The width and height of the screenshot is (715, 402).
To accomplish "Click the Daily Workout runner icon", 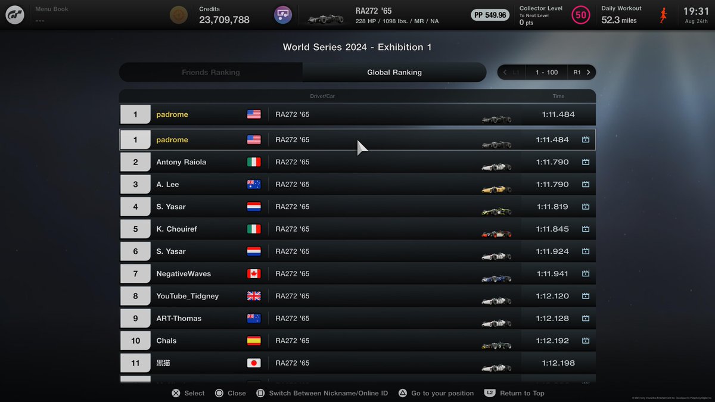I will click(663, 15).
